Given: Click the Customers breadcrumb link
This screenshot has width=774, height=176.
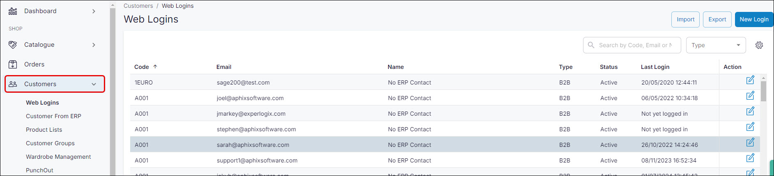Looking at the screenshot, I should pos(138,6).
